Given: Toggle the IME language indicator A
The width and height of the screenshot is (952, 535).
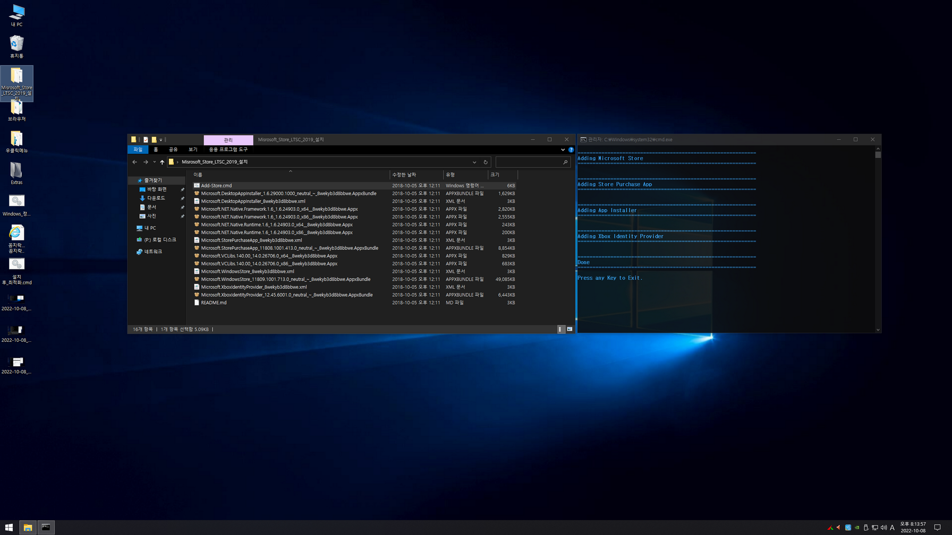Looking at the screenshot, I should [892, 528].
